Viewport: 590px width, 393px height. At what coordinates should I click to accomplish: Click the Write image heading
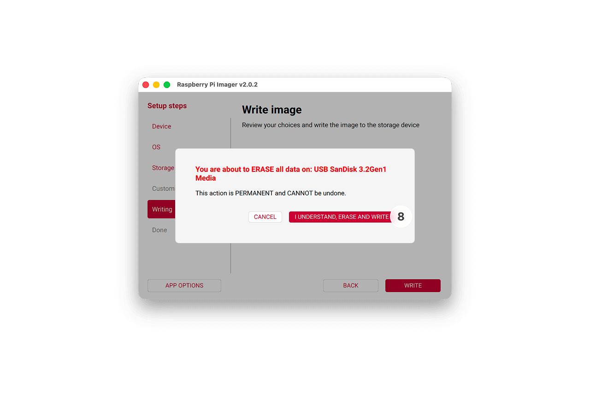coord(272,110)
